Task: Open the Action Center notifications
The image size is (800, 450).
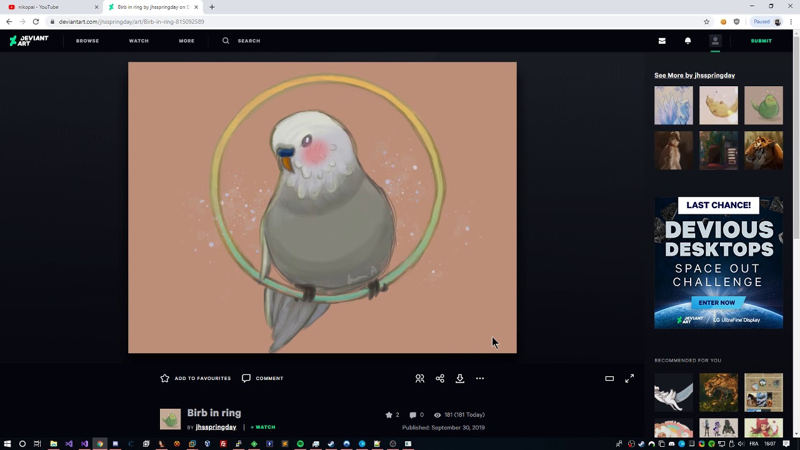Action: tap(786, 444)
